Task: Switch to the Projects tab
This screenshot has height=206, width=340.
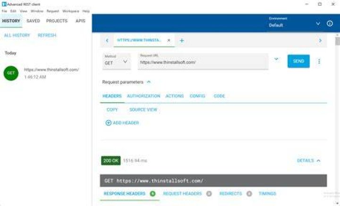Action: coord(57,21)
